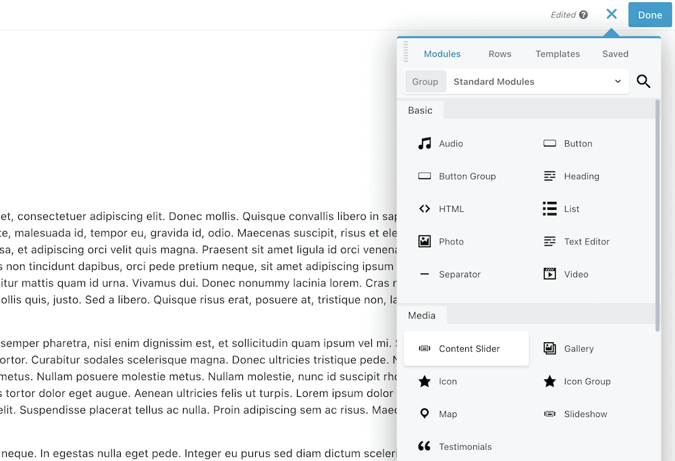Select the Slideshow module icon

pyautogui.click(x=549, y=414)
